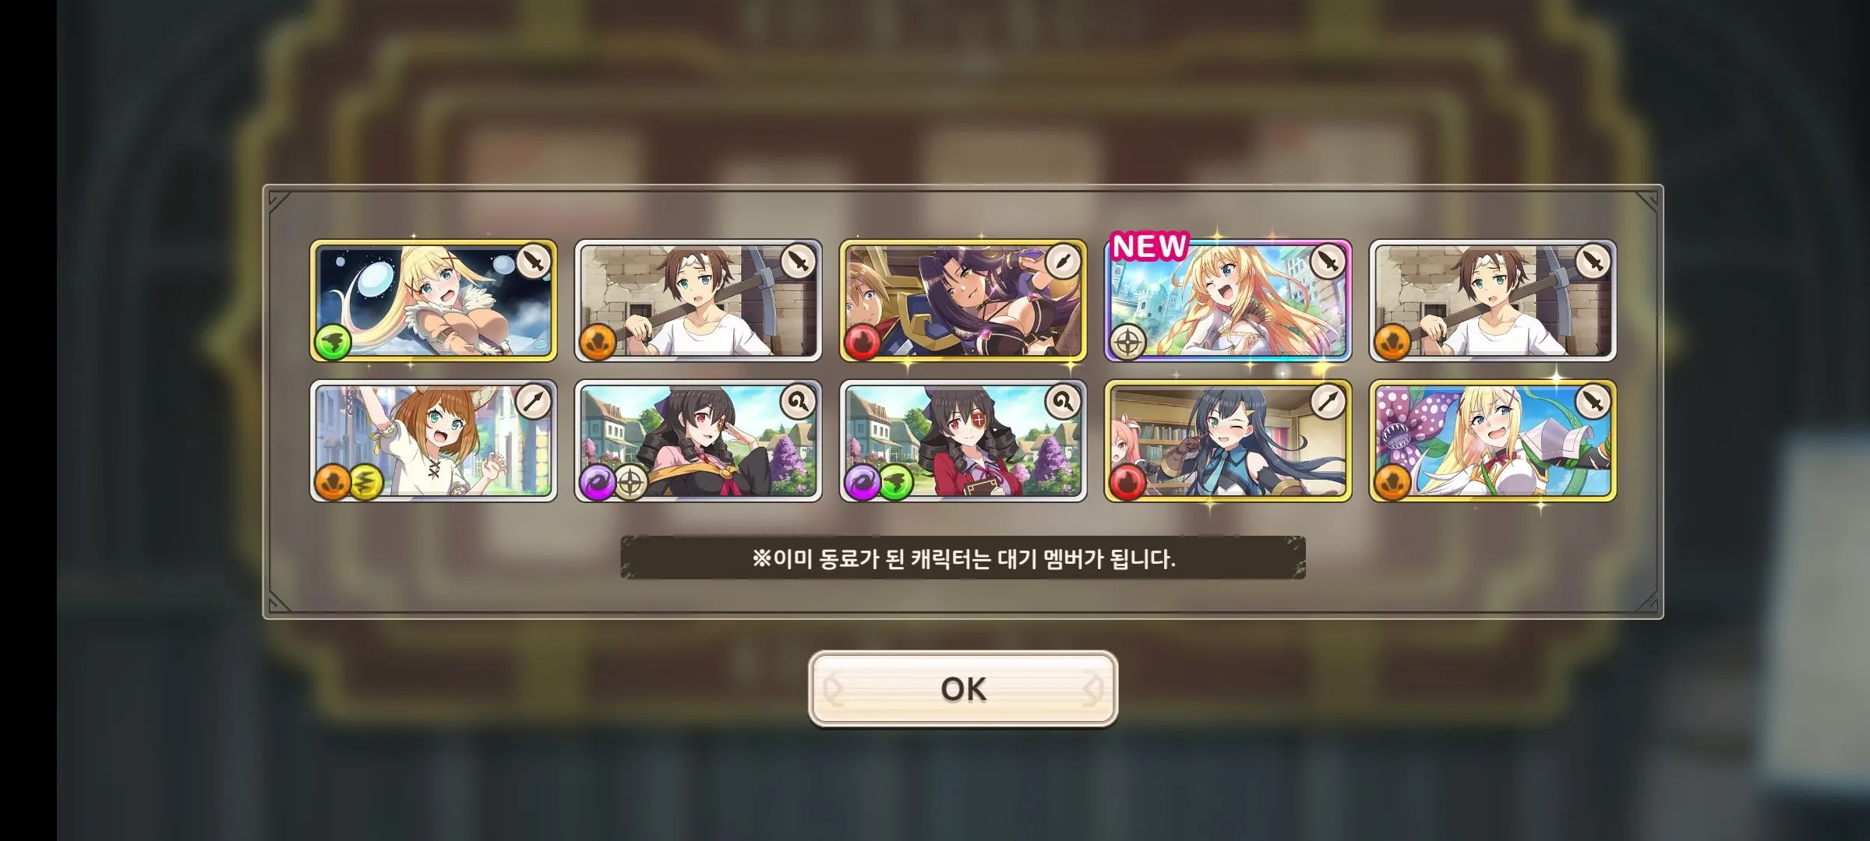This screenshot has height=841, width=1870.
Task: Select the blonde girl with slime card
Action: (x=433, y=301)
